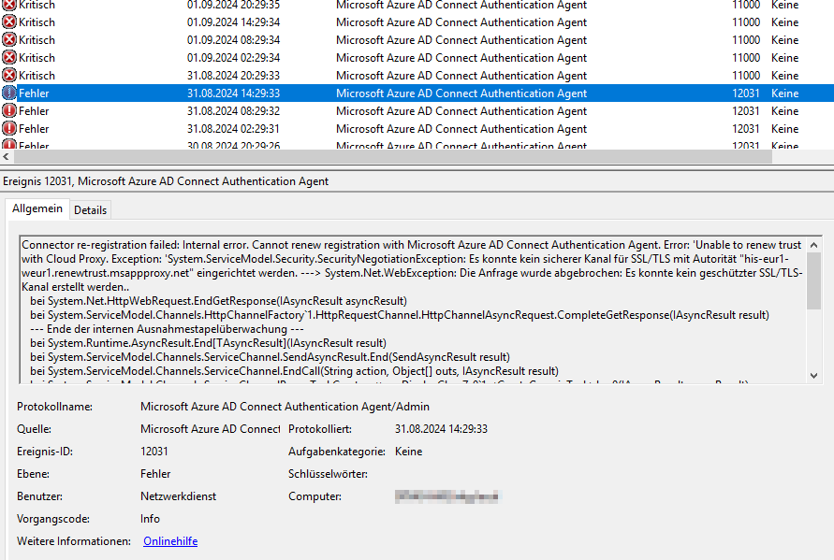Click the date cell 31.08.2024 02:29:31
Image resolution: width=834 pixels, height=560 pixels.
pos(233,129)
